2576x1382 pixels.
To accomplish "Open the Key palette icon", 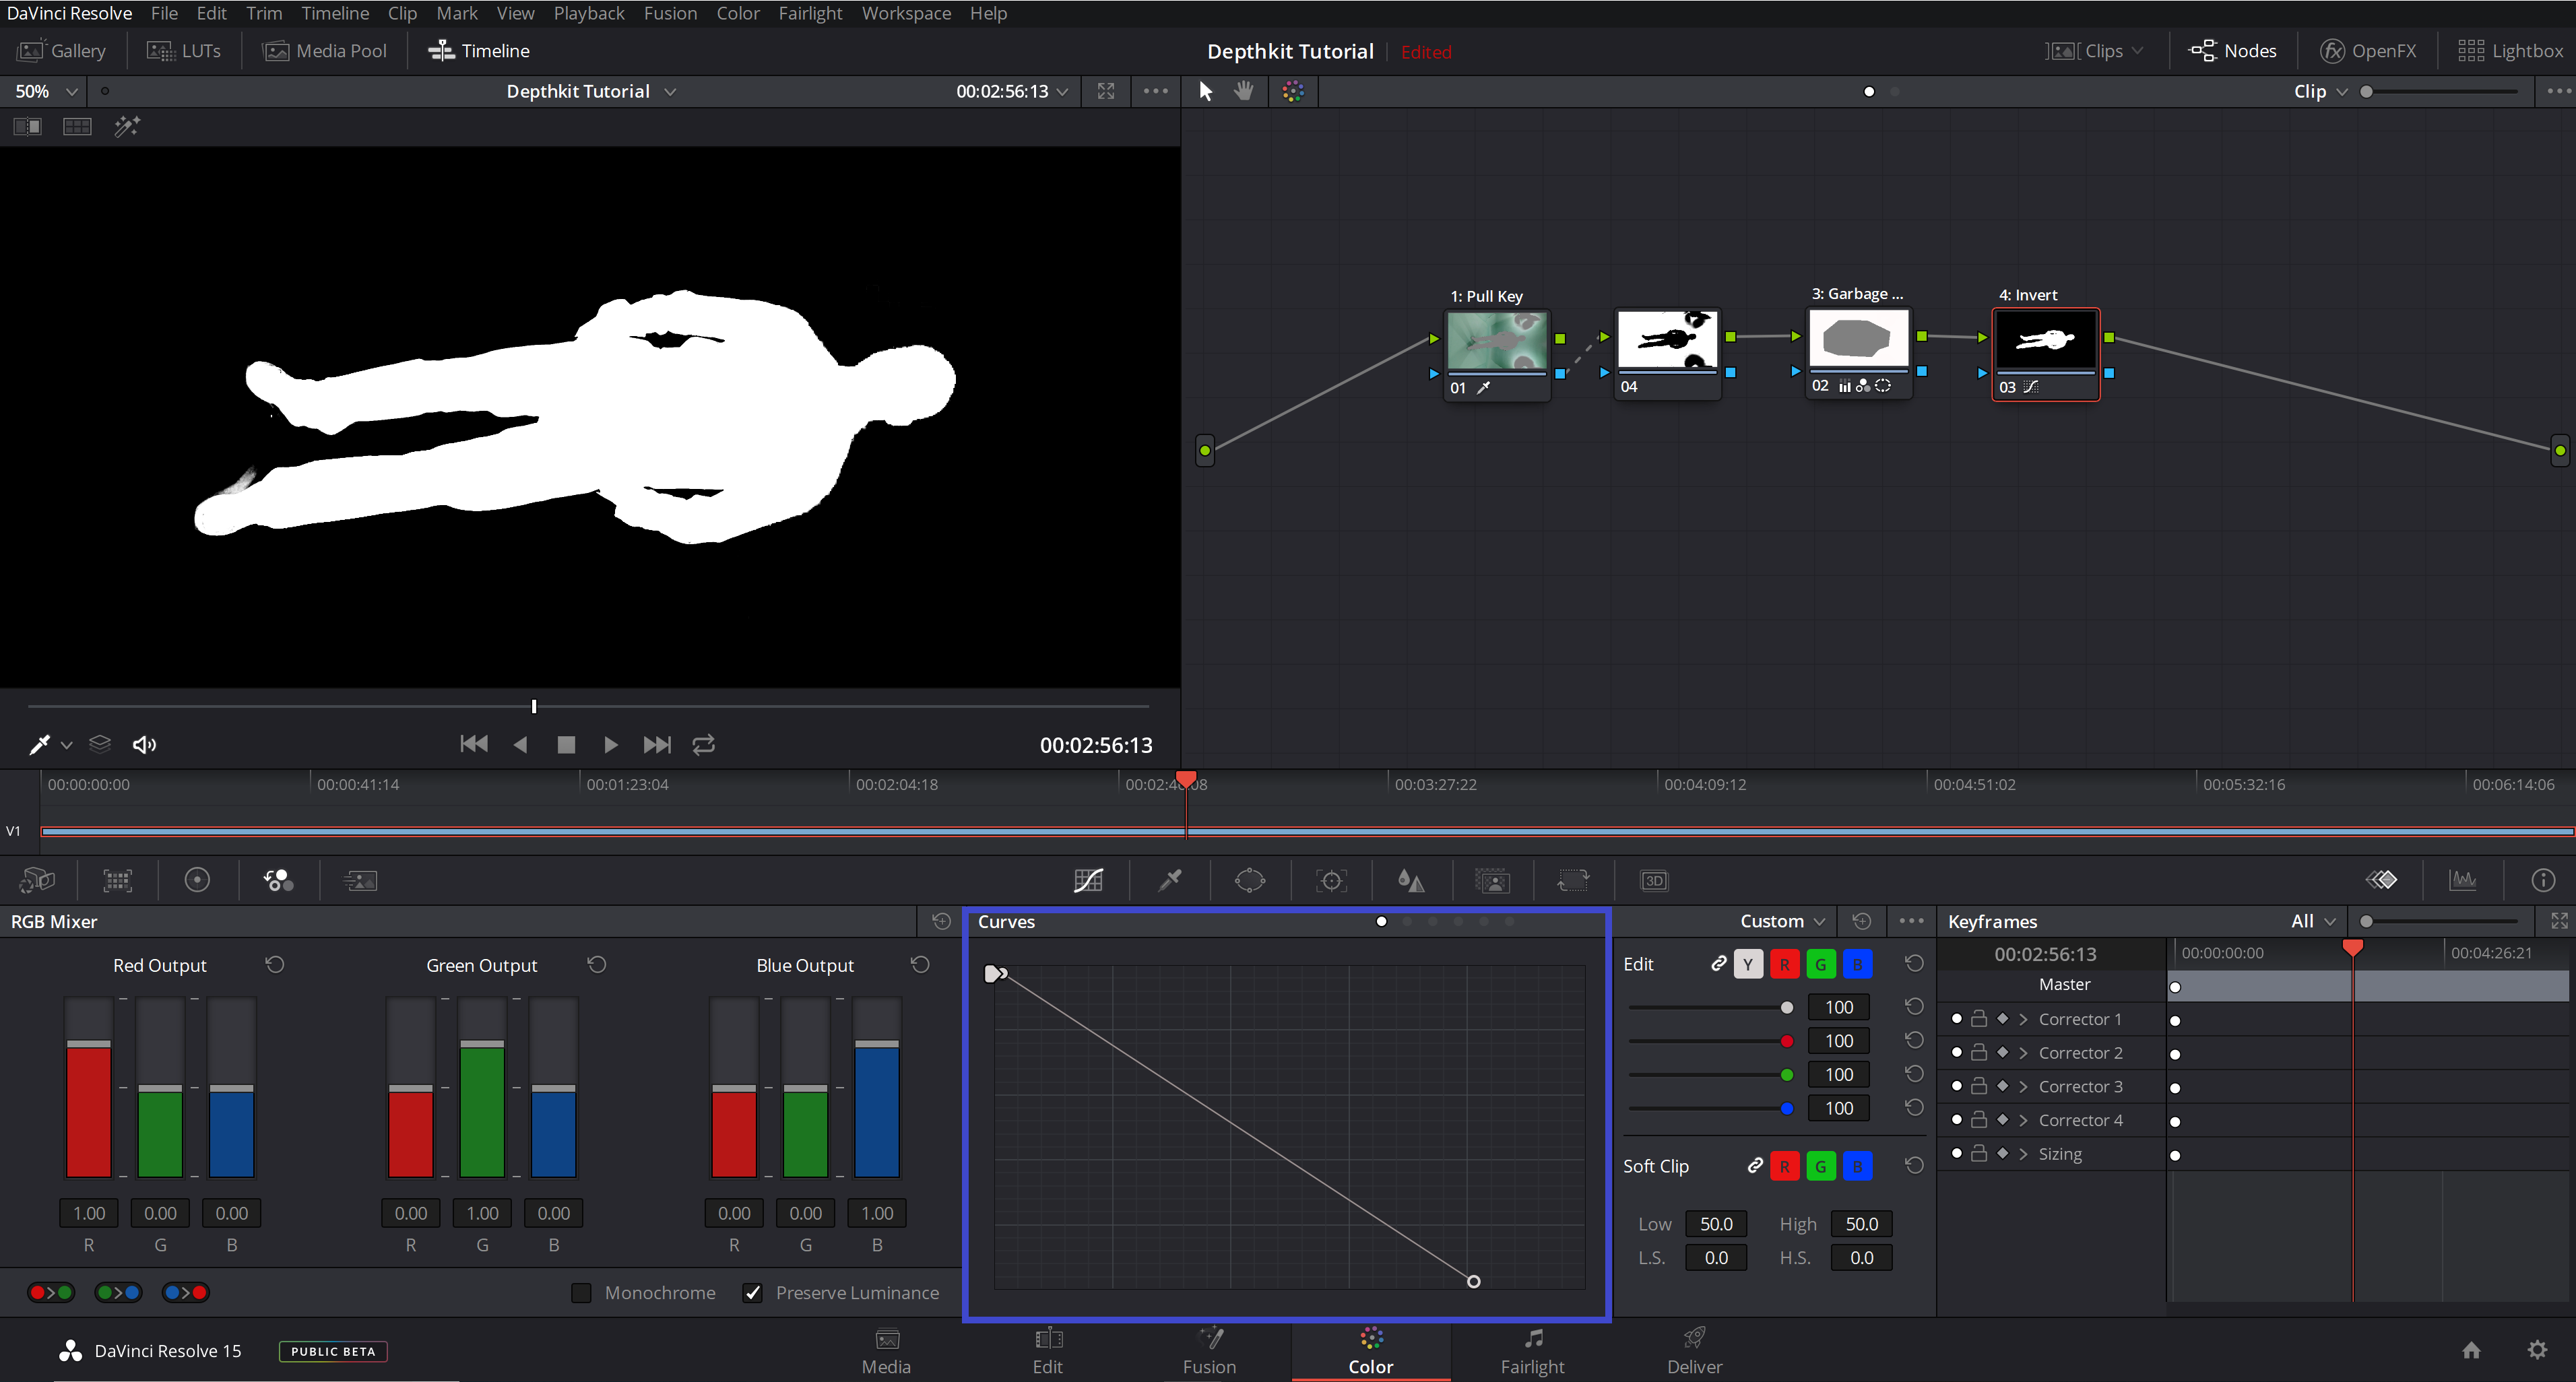I will pos(1492,880).
